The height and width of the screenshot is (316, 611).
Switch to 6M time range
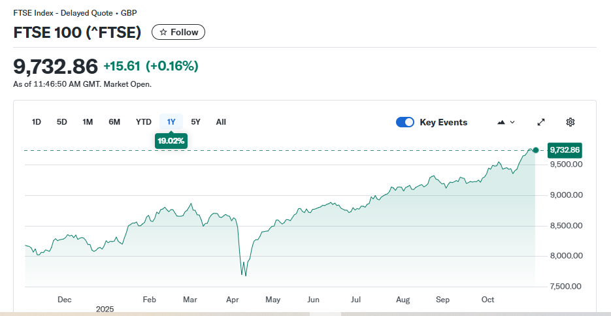pos(114,122)
